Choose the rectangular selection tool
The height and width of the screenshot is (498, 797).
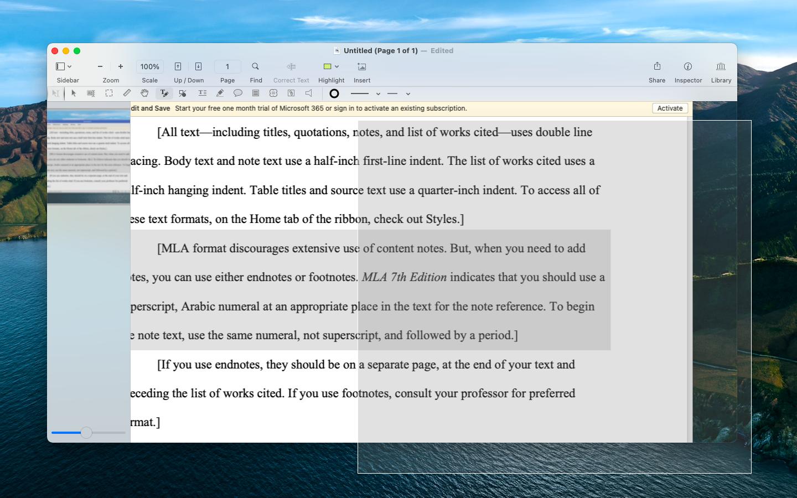[109, 94]
